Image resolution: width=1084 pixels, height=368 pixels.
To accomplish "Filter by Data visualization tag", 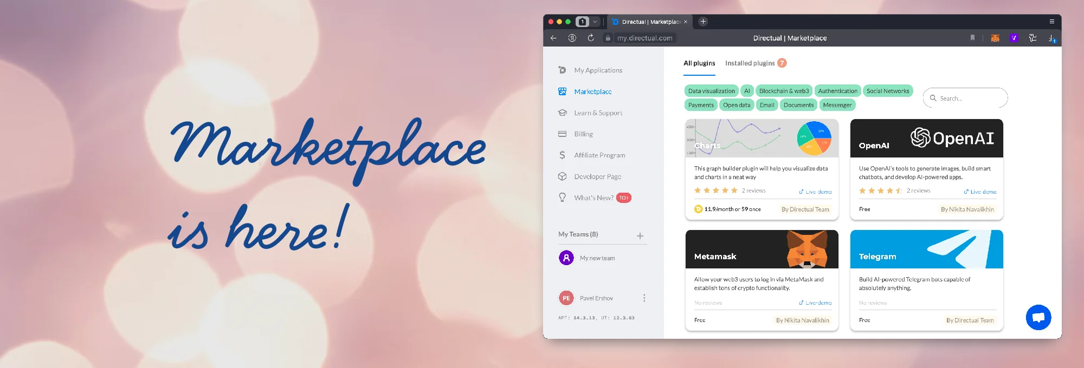I will click(x=712, y=91).
